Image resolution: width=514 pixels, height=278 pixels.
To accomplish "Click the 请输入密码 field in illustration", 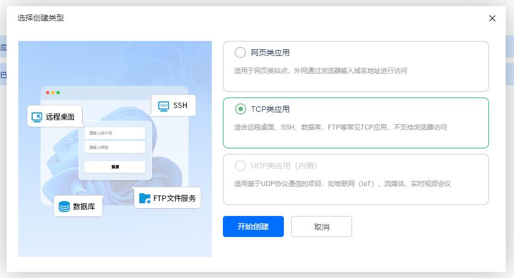I will click(115, 147).
